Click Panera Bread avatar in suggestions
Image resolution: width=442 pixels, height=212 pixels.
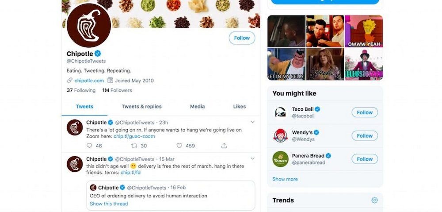click(x=280, y=159)
